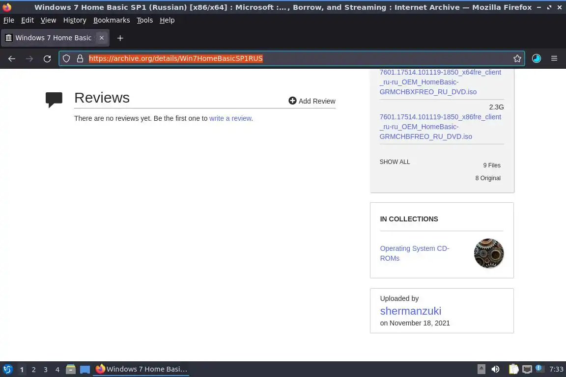Screen dimensions: 566x377
Task: Click the show desktop taskbar icon
Action: point(85,370)
